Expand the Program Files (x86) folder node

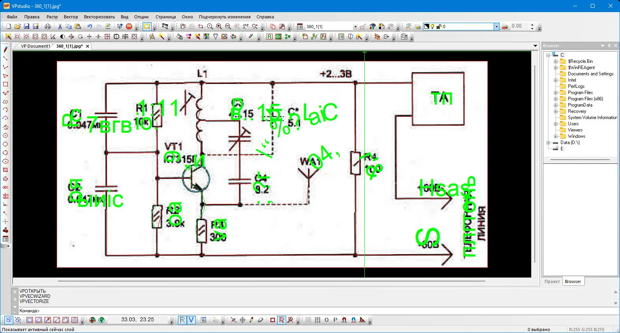(555, 99)
